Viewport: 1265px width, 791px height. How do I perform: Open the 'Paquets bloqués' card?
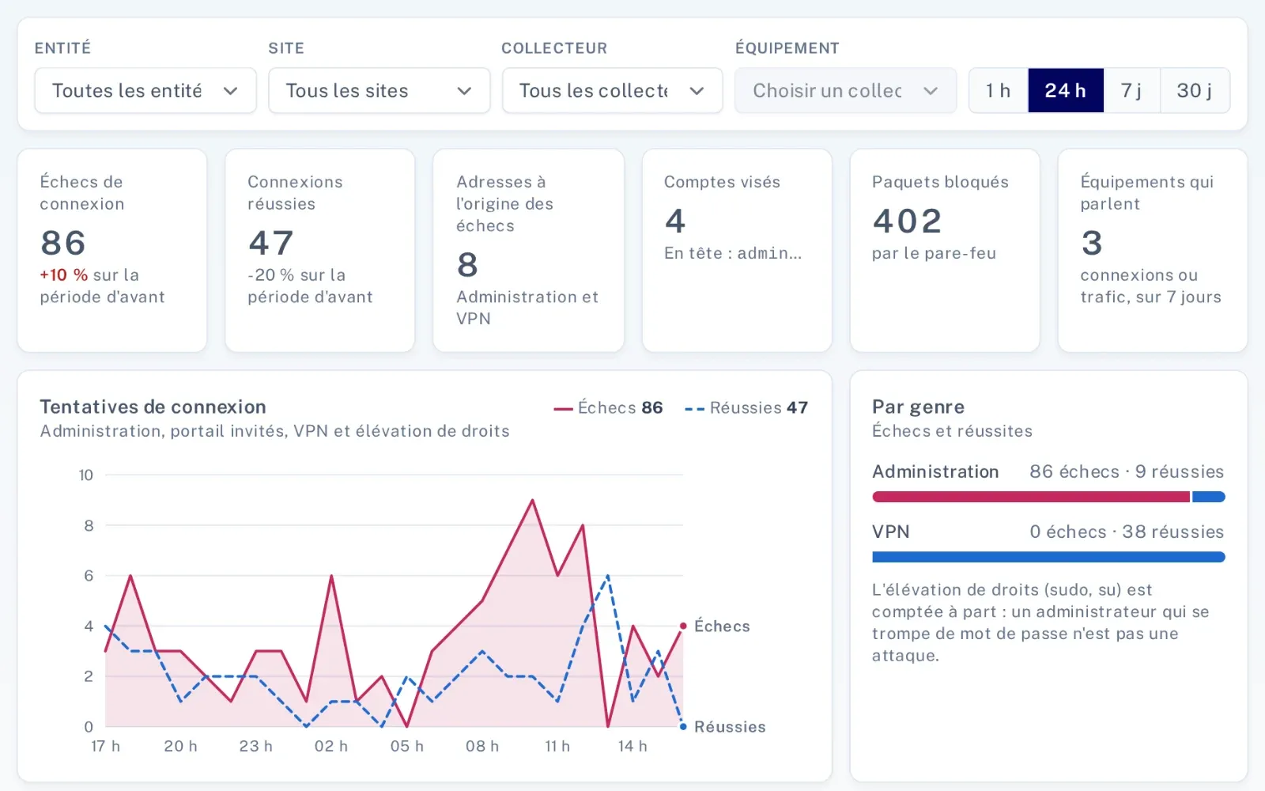click(x=945, y=251)
